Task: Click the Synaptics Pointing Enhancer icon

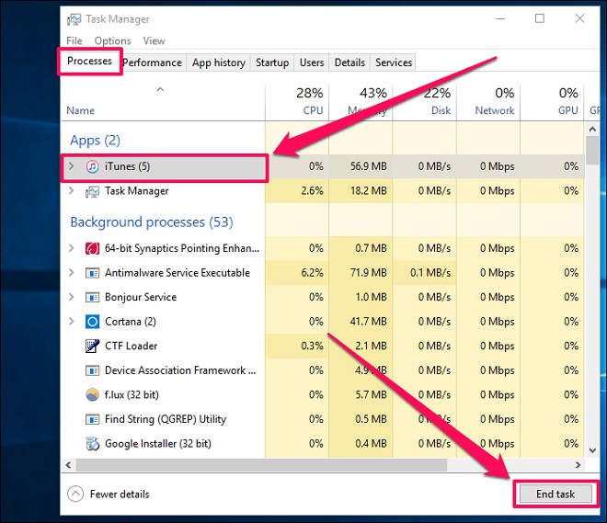Action: (92, 248)
